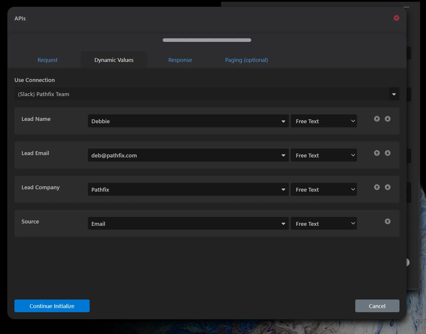426x334 pixels.
Task: Go to Paging (optional) tab
Action: [246, 60]
